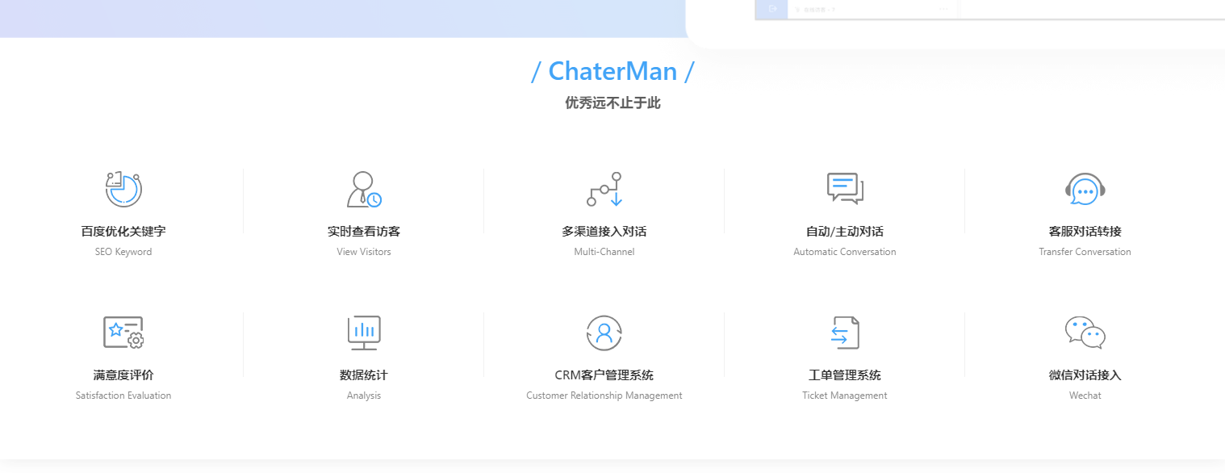
Task: Select the 客服对话转接 heading
Action: pos(1085,232)
